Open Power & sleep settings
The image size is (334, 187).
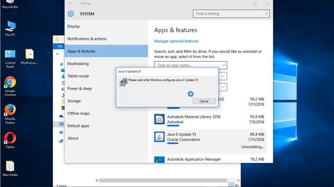[x=90, y=88]
